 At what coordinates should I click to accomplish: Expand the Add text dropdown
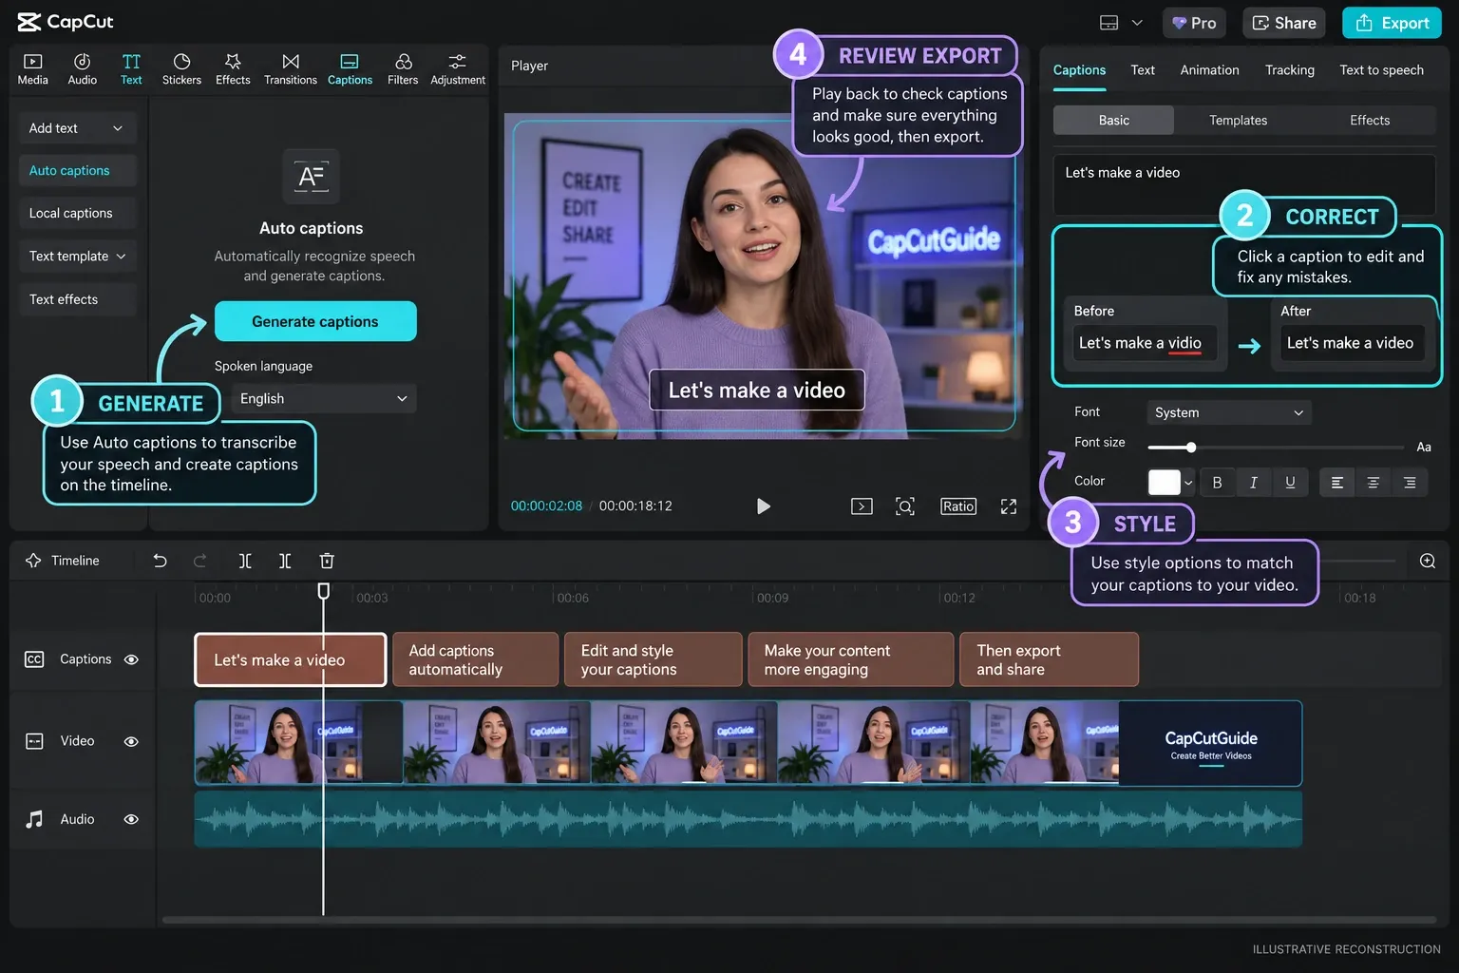click(x=78, y=128)
